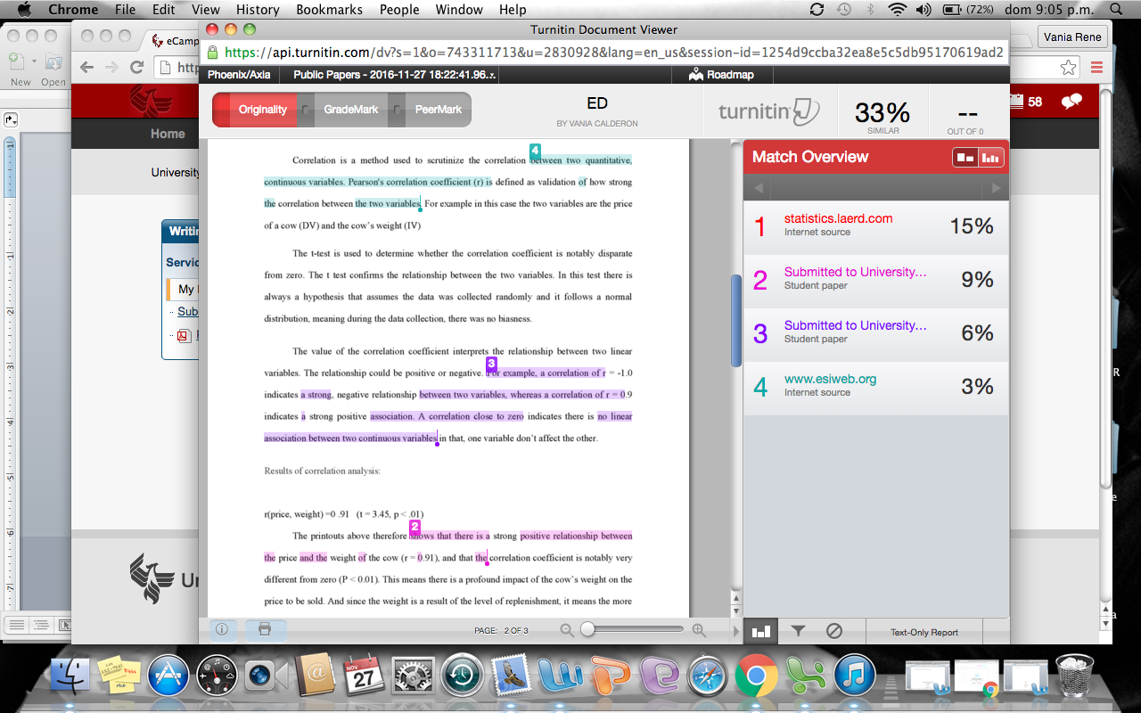Open the Window menu
1141x713 pixels.
tap(459, 10)
